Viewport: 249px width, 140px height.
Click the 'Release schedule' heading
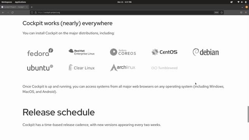tap(59, 112)
